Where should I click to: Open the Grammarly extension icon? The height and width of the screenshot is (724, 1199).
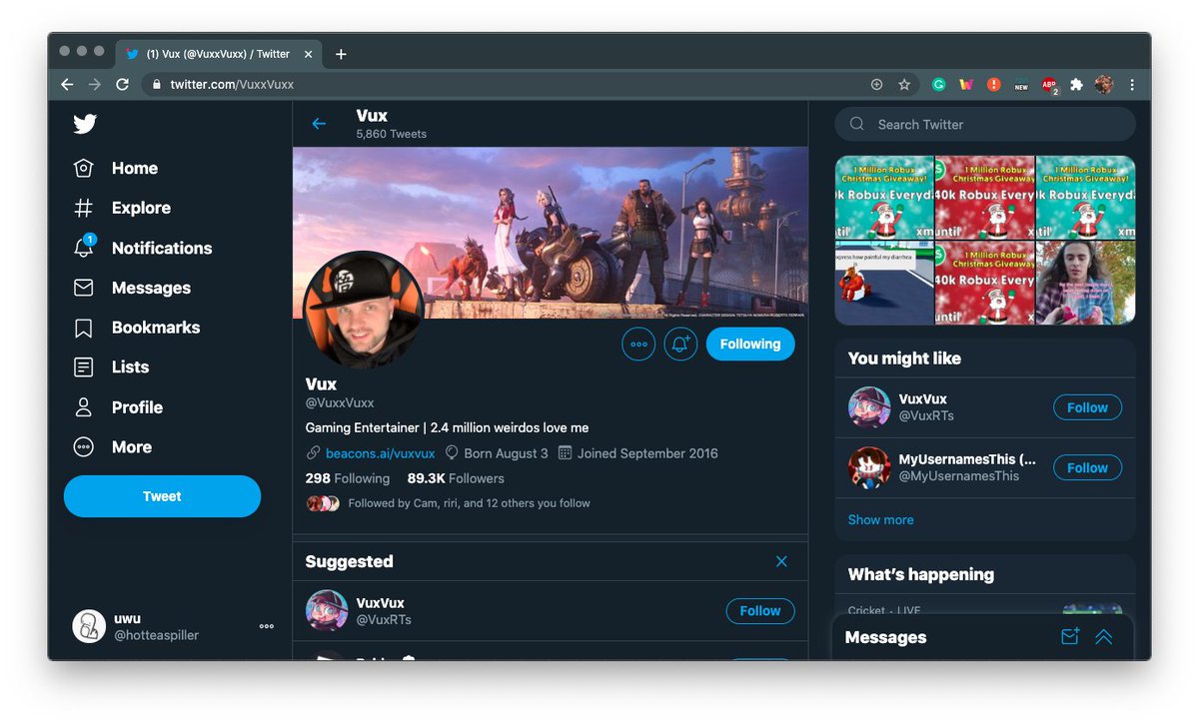(x=939, y=85)
